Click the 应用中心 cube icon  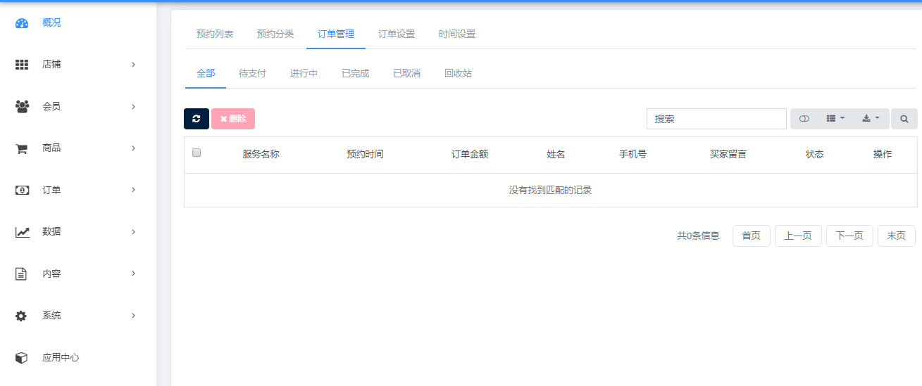[22, 358]
